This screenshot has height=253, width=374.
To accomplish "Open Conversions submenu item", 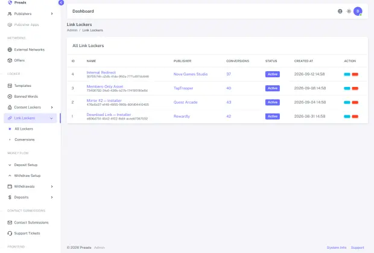I will pos(25,139).
